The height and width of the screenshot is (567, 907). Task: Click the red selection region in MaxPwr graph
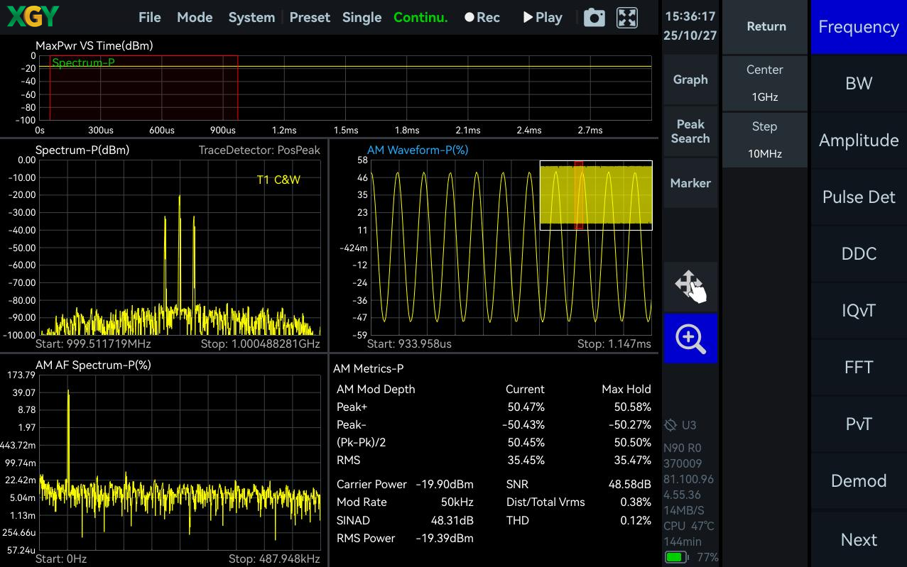coord(143,88)
